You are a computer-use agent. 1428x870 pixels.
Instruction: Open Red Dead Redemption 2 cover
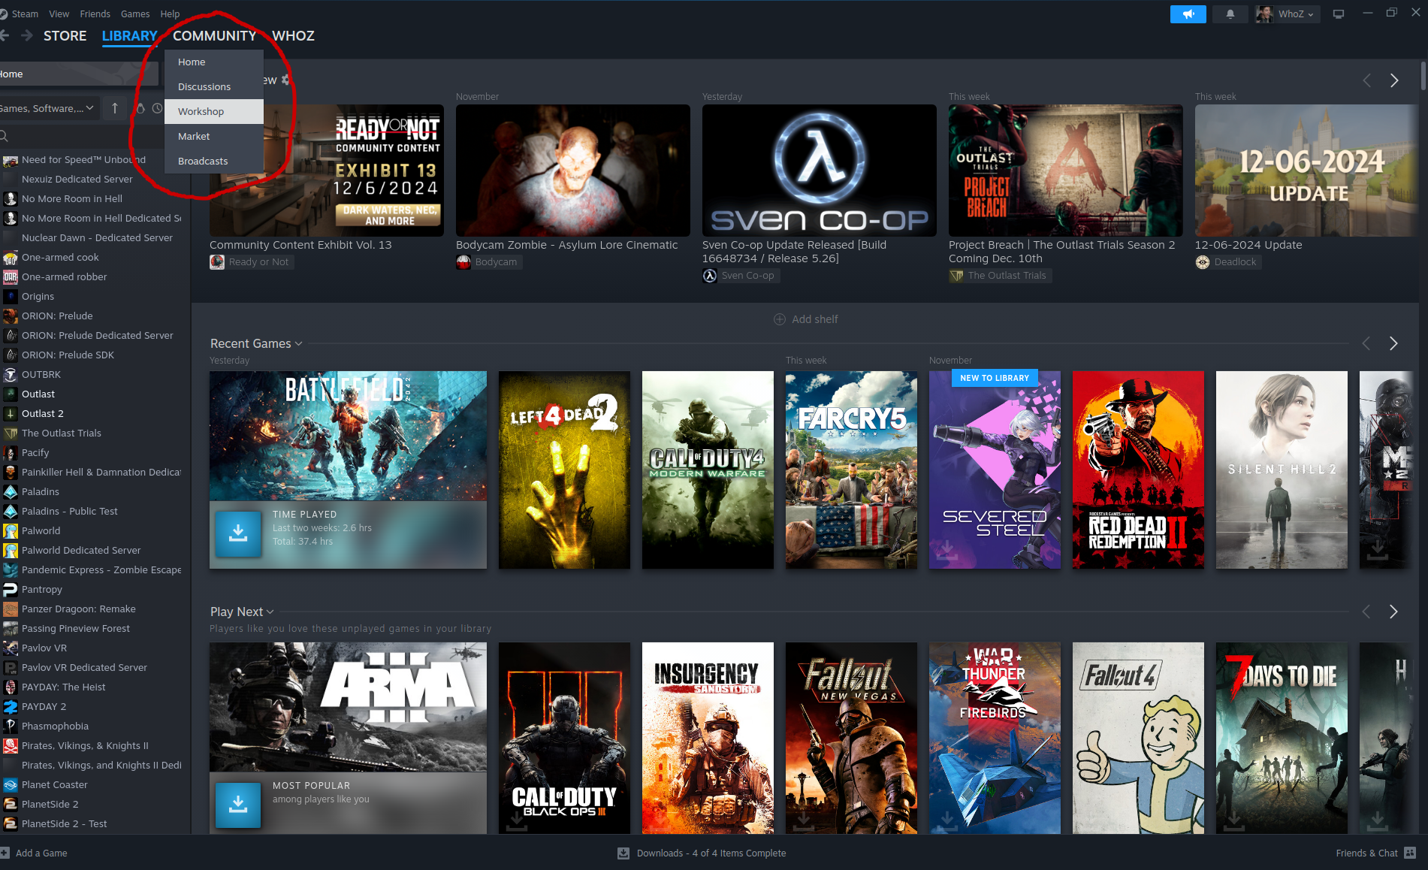click(x=1138, y=470)
